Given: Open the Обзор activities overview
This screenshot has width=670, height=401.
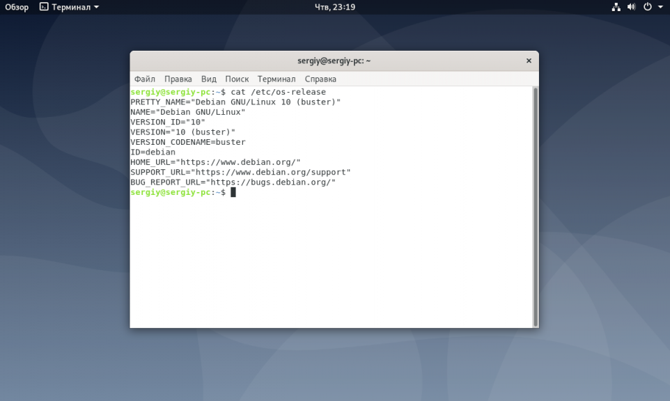Looking at the screenshot, I should [x=17, y=7].
